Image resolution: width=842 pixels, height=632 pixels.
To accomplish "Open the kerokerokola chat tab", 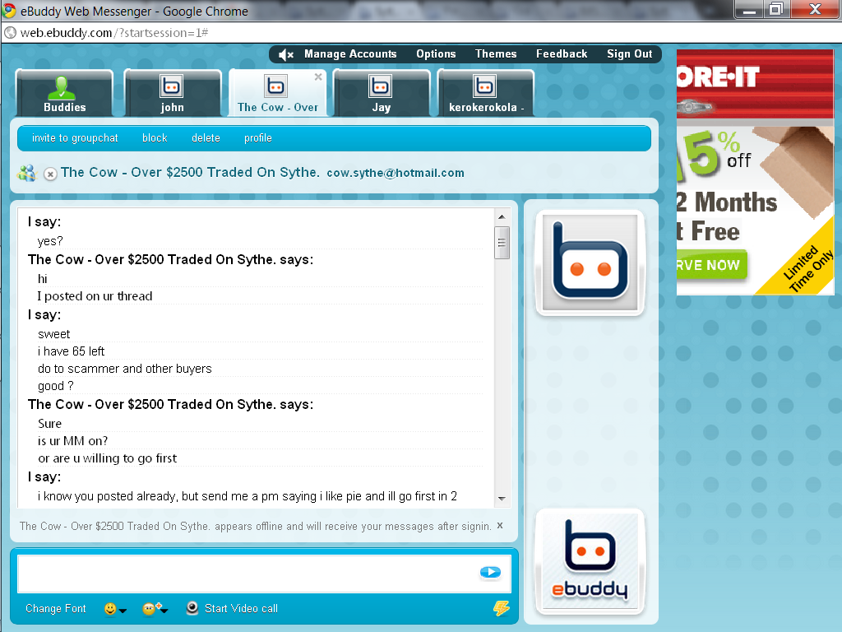I will pos(486,93).
